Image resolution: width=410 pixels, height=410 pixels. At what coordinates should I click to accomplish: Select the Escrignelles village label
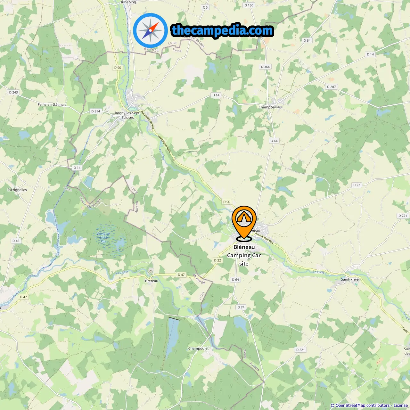click(x=17, y=190)
